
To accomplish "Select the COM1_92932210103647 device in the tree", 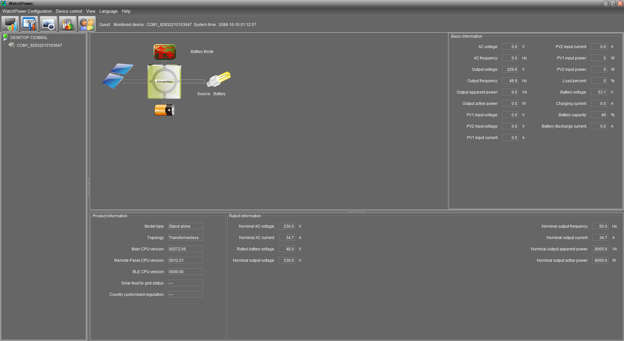I will pyautogui.click(x=39, y=45).
